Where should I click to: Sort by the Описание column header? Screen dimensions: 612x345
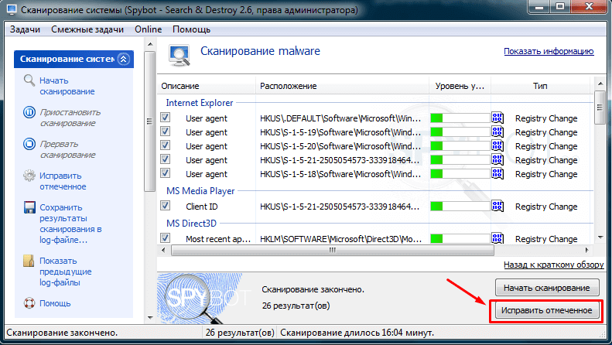pos(207,86)
